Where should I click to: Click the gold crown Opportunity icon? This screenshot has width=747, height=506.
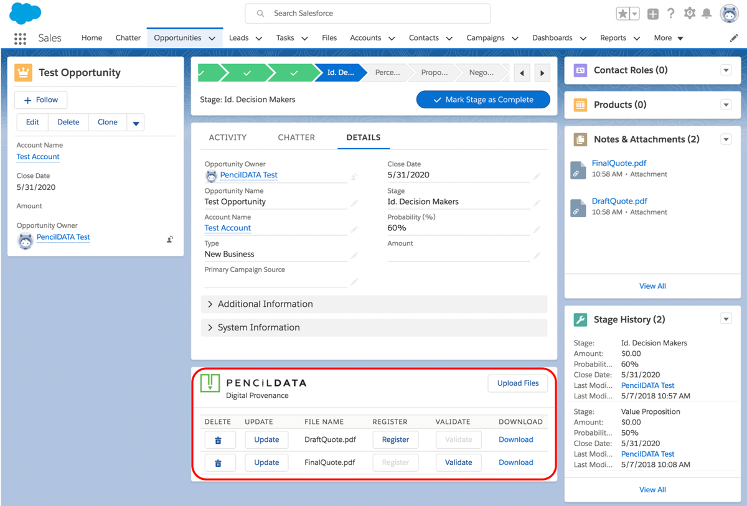coord(23,73)
